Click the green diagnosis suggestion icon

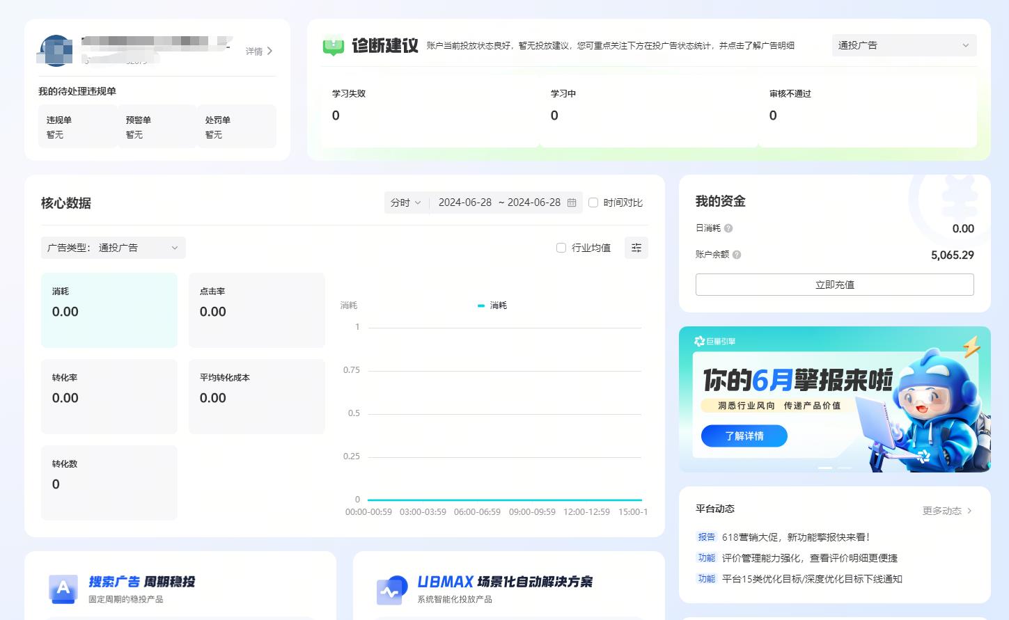click(x=334, y=46)
